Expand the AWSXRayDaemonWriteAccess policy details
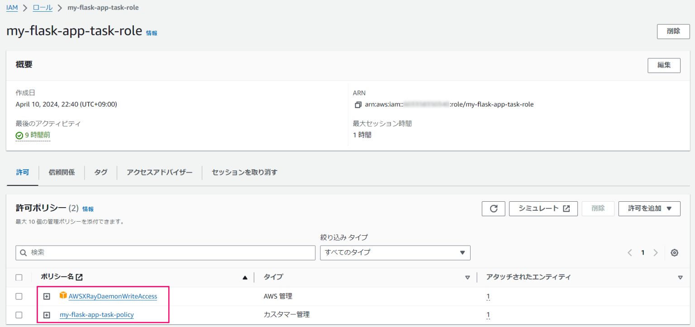Screen dimensions: 695x327 47,296
